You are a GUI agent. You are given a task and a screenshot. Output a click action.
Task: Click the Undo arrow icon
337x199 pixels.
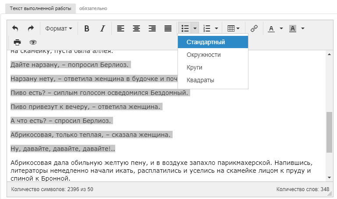[15, 28]
